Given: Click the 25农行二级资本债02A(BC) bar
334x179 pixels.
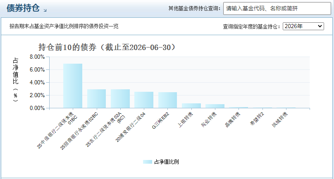Looking at the screenshot, I should point(120,99).
